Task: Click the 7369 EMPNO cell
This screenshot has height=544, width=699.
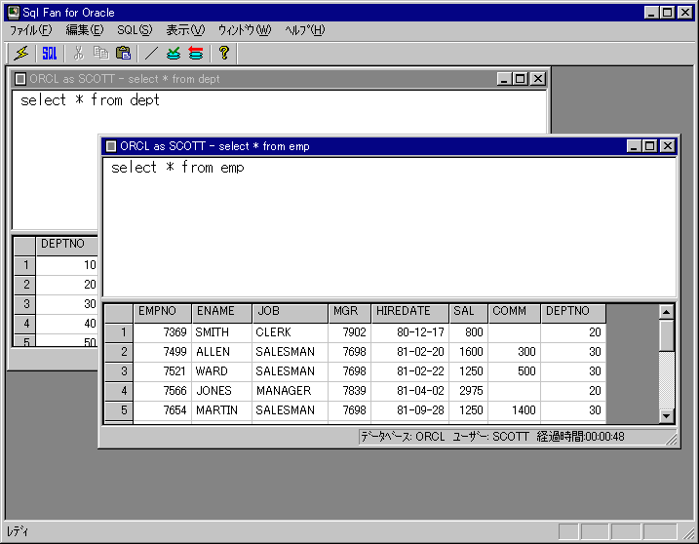Action: 163,332
